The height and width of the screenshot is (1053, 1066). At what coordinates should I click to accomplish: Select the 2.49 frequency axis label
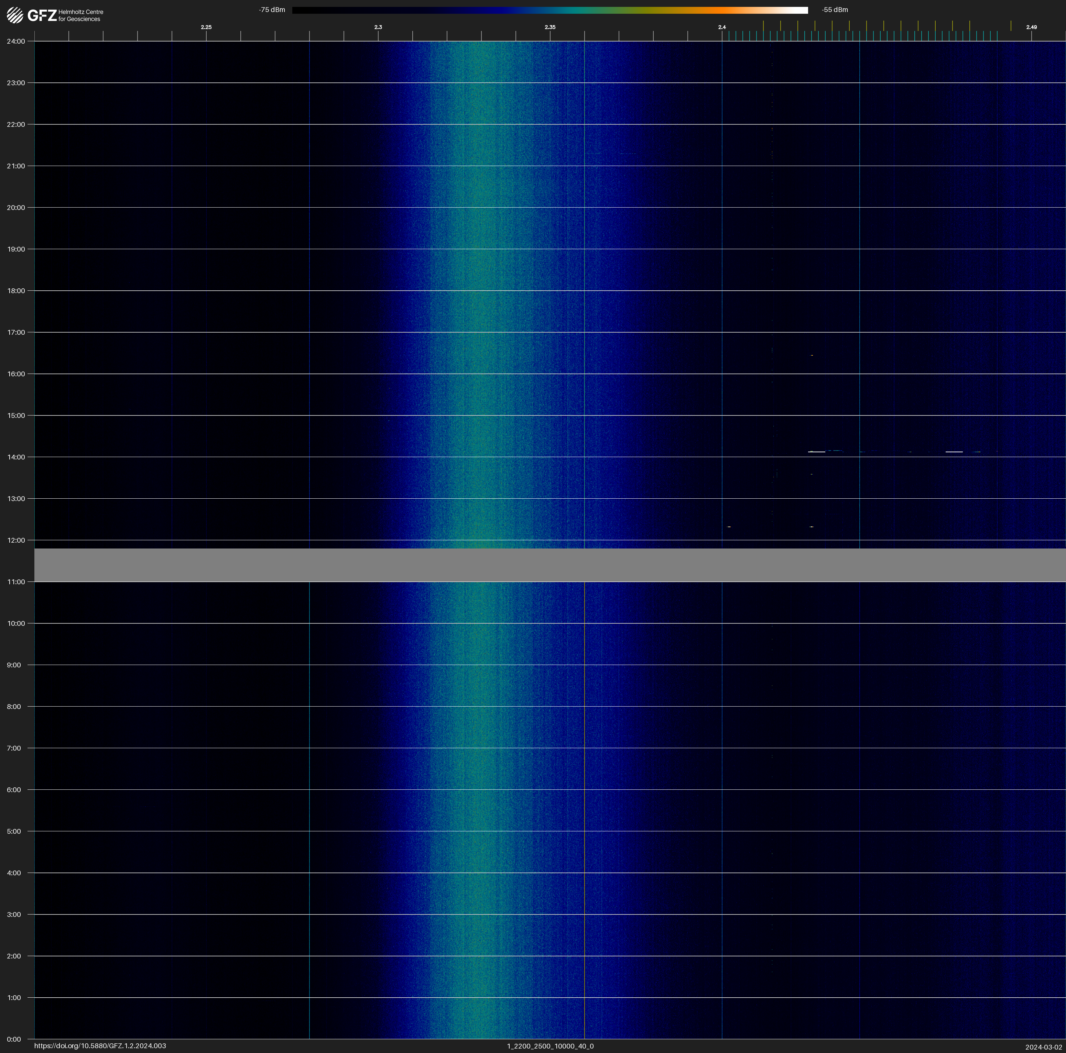(1031, 27)
